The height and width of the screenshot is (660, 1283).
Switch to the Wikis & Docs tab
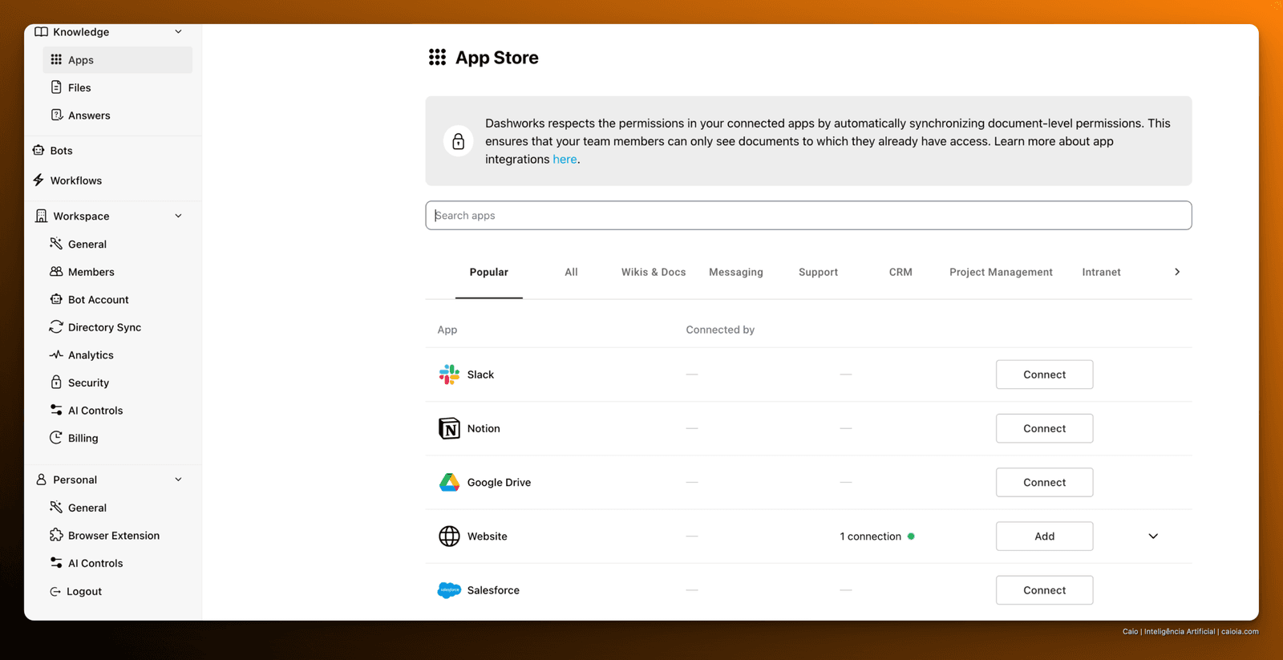pos(654,272)
